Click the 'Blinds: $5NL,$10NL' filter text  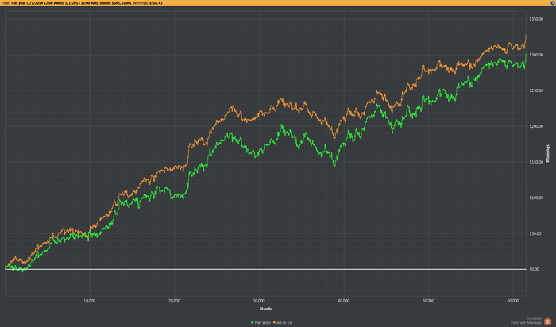point(116,3)
